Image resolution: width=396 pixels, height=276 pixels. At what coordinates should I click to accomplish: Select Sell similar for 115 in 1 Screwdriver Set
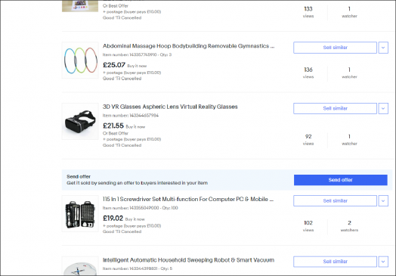(335, 201)
